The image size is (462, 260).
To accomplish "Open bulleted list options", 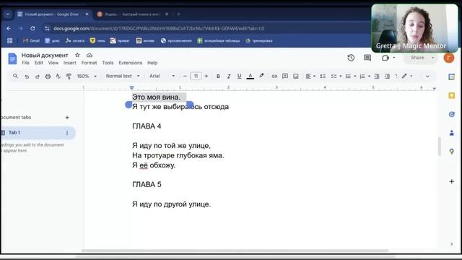I will click(x=351, y=77).
